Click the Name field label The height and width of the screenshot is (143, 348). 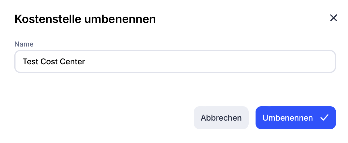click(x=24, y=44)
